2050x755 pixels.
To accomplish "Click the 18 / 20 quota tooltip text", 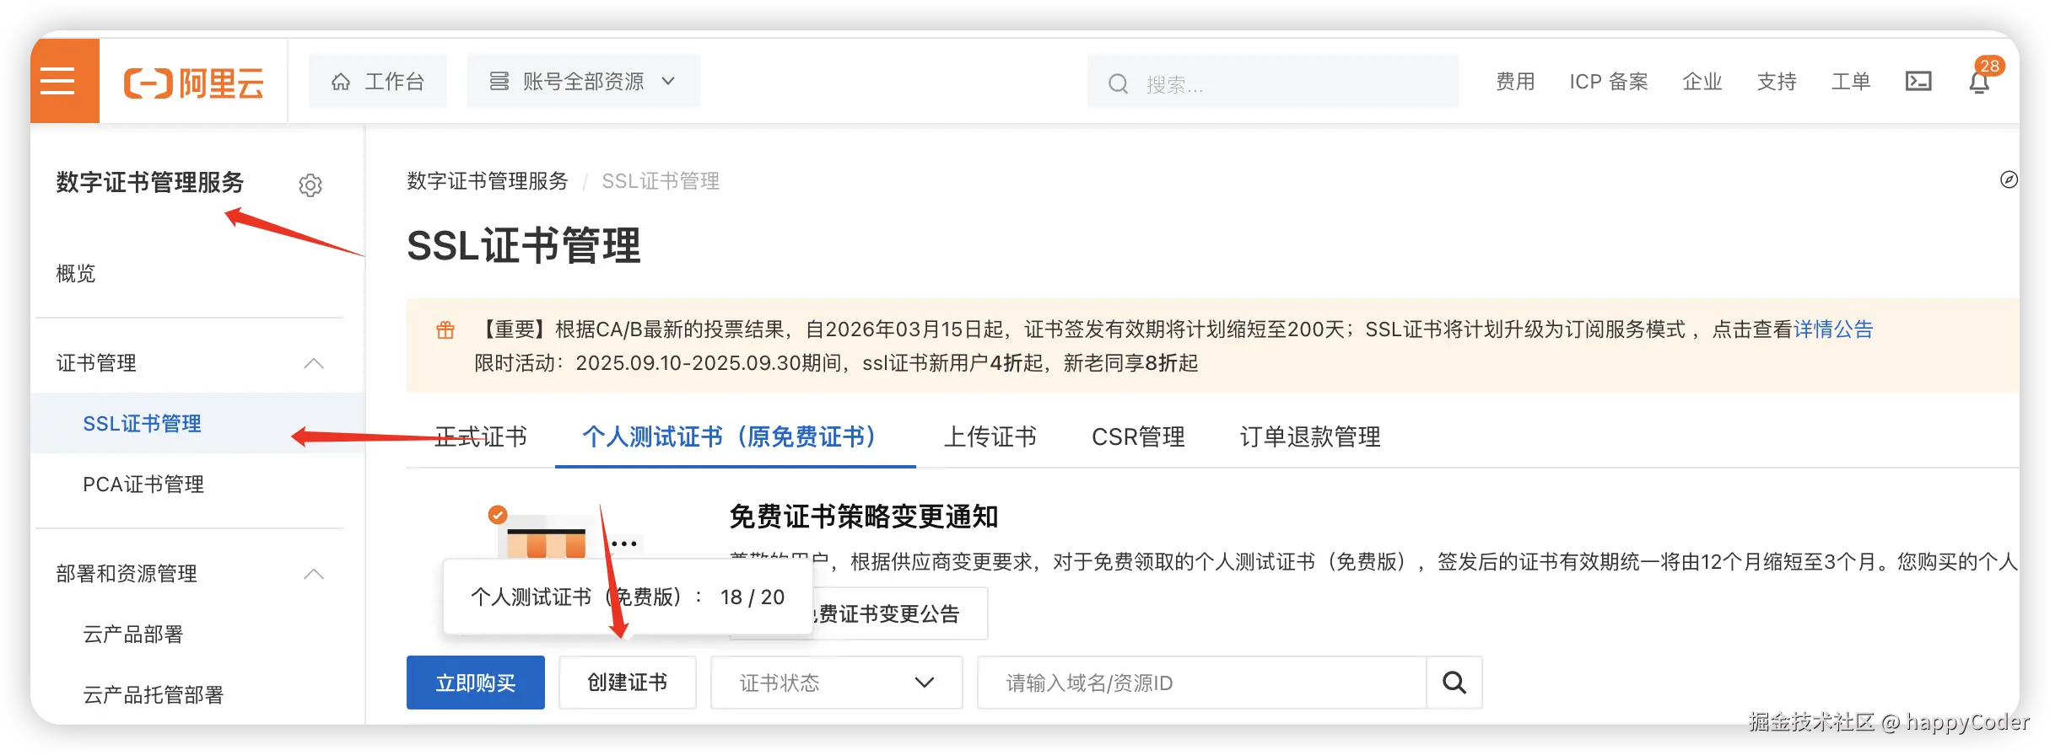I will (753, 597).
